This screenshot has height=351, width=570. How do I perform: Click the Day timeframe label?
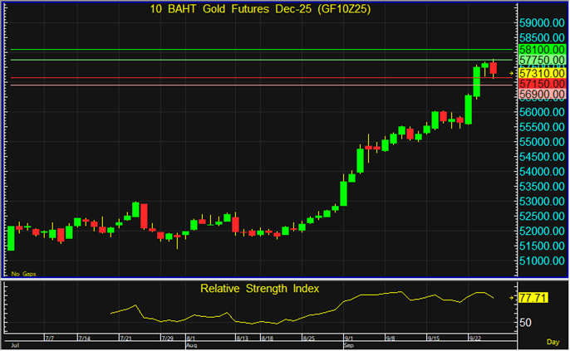tap(553, 342)
